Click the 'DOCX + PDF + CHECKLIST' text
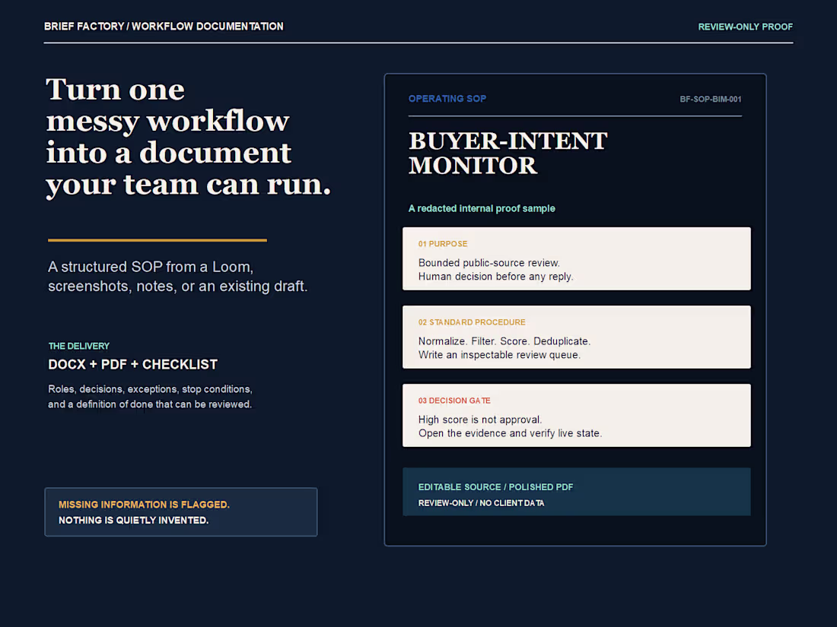The image size is (837, 627). [x=133, y=365]
